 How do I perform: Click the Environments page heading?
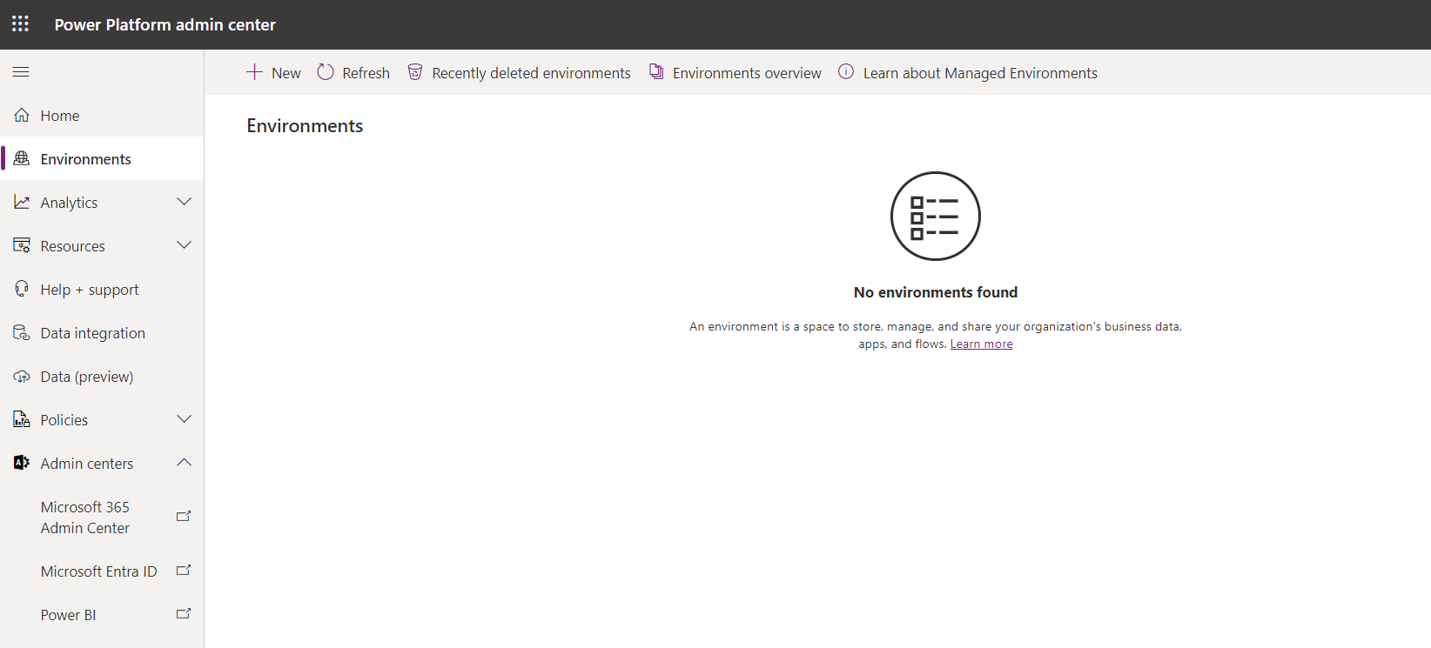[305, 125]
